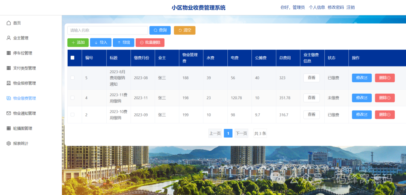Click the green 添加 button
406x195 pixels.
click(78, 42)
